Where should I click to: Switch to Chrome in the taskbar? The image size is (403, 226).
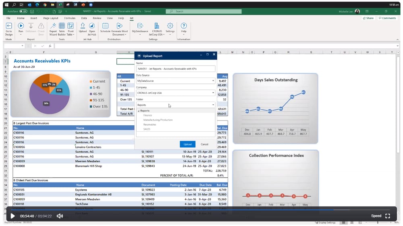(x=45, y=4)
